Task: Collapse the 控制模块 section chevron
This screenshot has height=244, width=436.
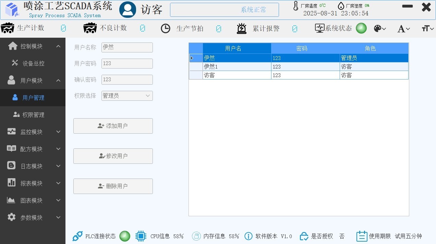Action: 58,46
